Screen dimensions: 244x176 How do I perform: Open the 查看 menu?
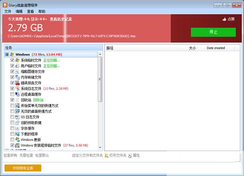[30, 11]
